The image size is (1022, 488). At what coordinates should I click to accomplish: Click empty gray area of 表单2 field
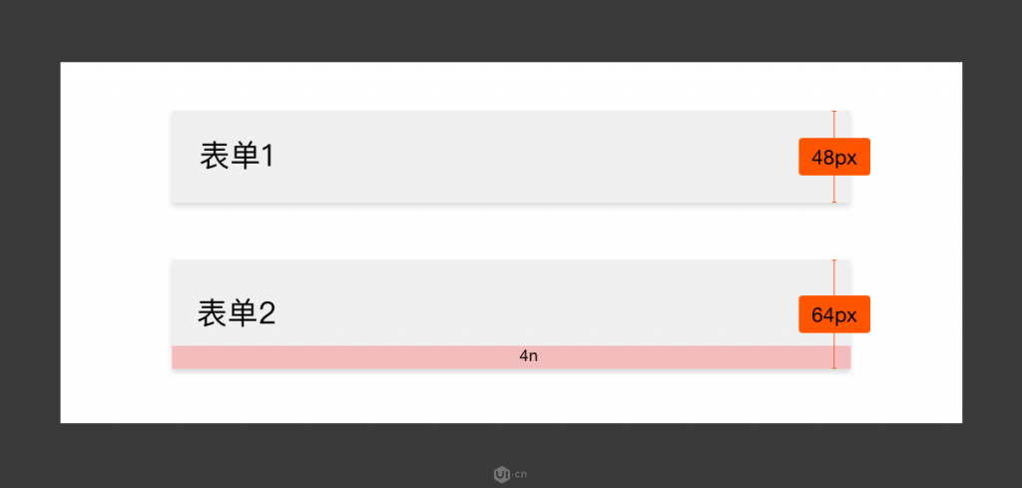521,303
